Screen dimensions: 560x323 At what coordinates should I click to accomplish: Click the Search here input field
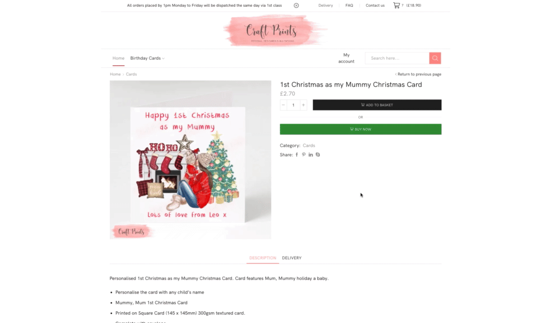coord(397,58)
